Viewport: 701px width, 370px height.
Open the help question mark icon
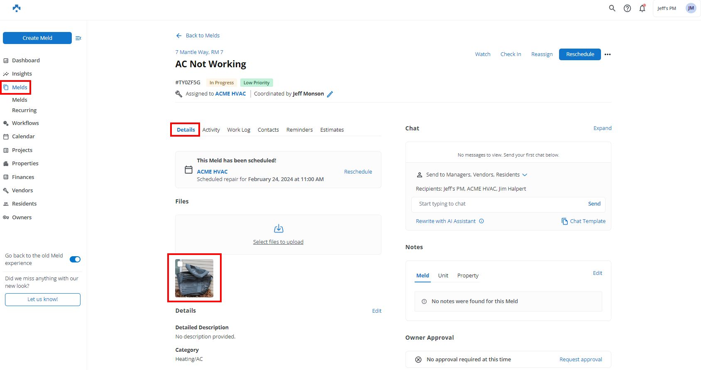627,8
